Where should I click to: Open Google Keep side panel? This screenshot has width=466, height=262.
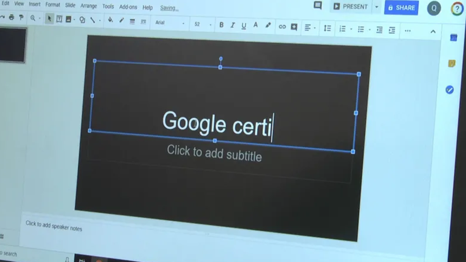(452, 63)
